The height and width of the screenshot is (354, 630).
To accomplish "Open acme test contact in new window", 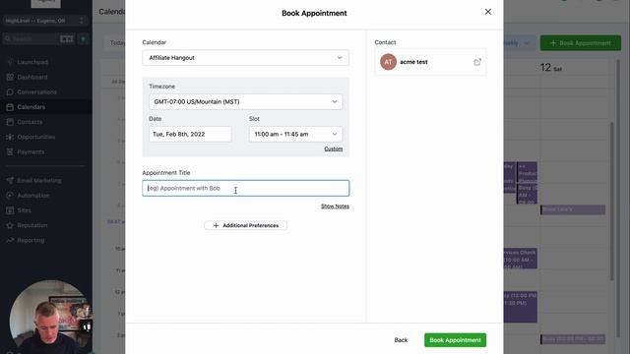I will (477, 62).
